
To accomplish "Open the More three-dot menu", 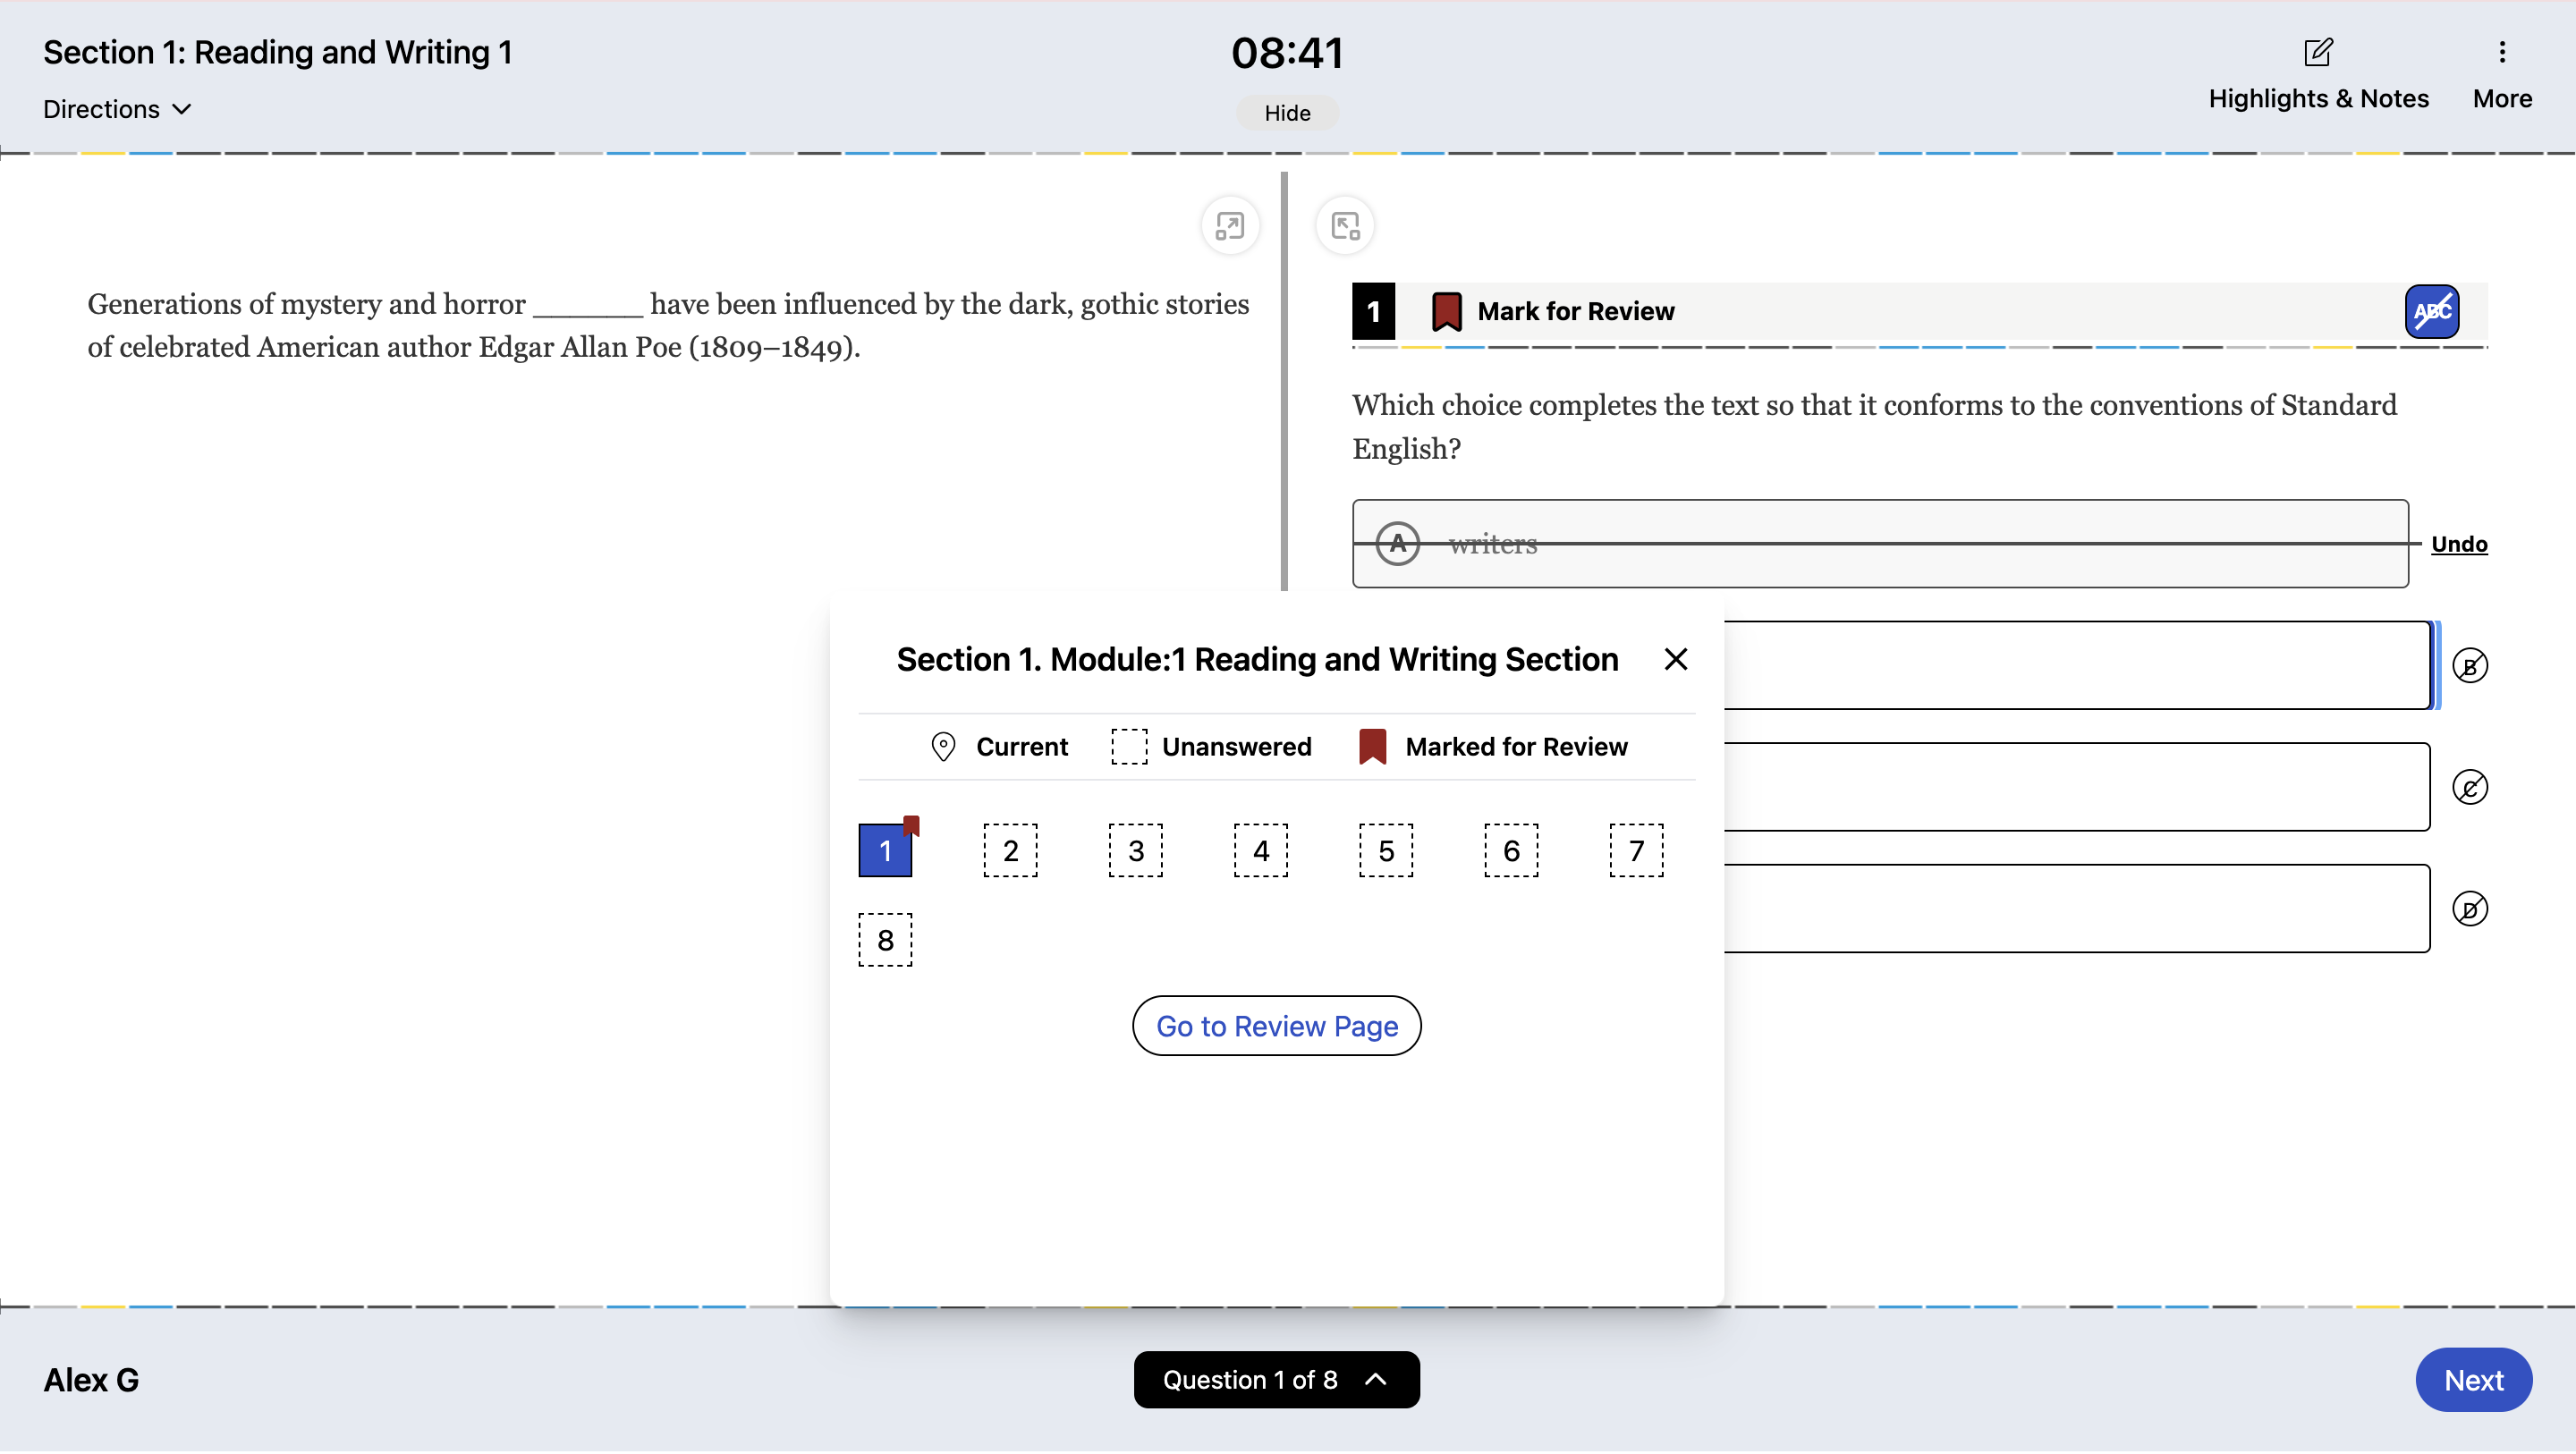I will coord(2501,52).
